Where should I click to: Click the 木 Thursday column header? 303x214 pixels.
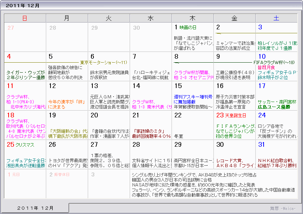193,18
